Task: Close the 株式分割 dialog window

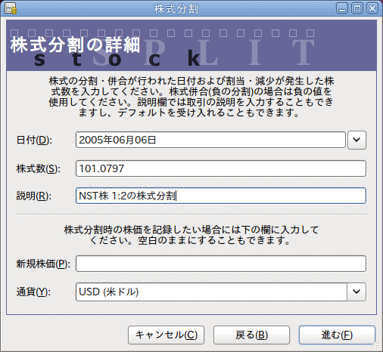Action: tap(372, 8)
